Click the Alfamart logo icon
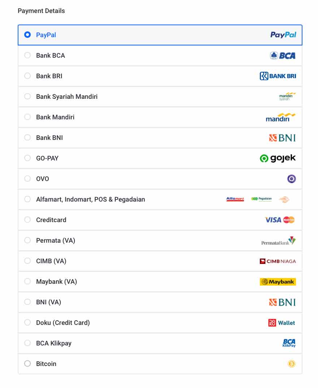Image resolution: width=318 pixels, height=388 pixels. click(x=235, y=199)
